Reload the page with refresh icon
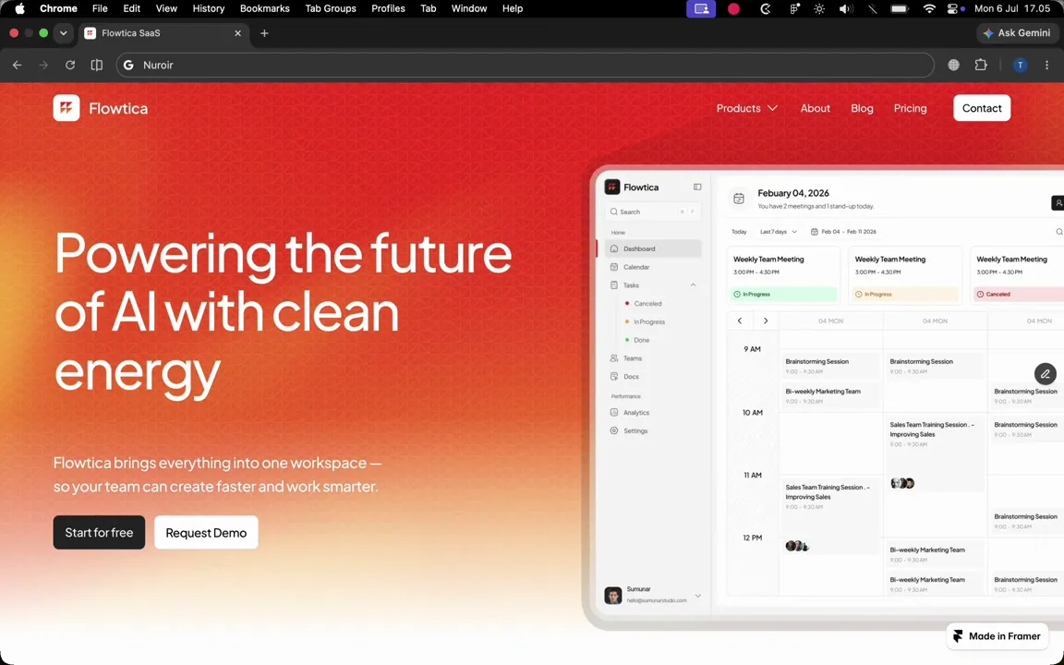This screenshot has height=665, width=1064. pos(70,66)
